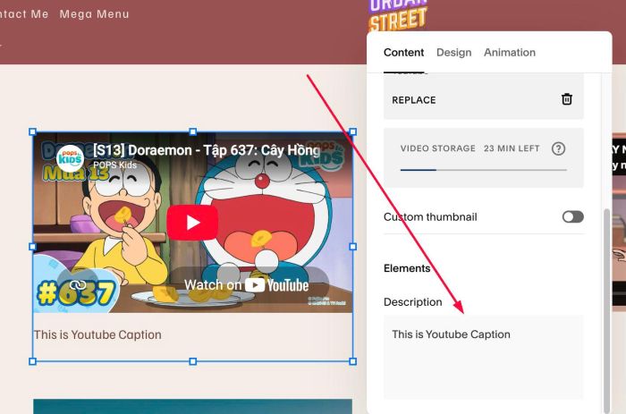Screen dimensions: 626x414
Task: Click the POPS Kids channel name
Action: coord(115,165)
